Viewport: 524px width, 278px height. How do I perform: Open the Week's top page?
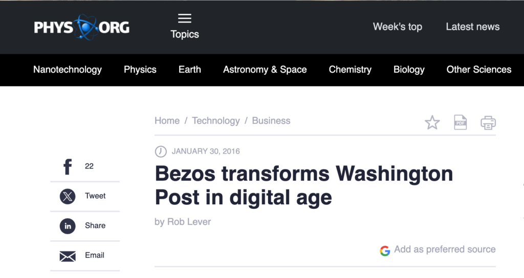click(398, 27)
